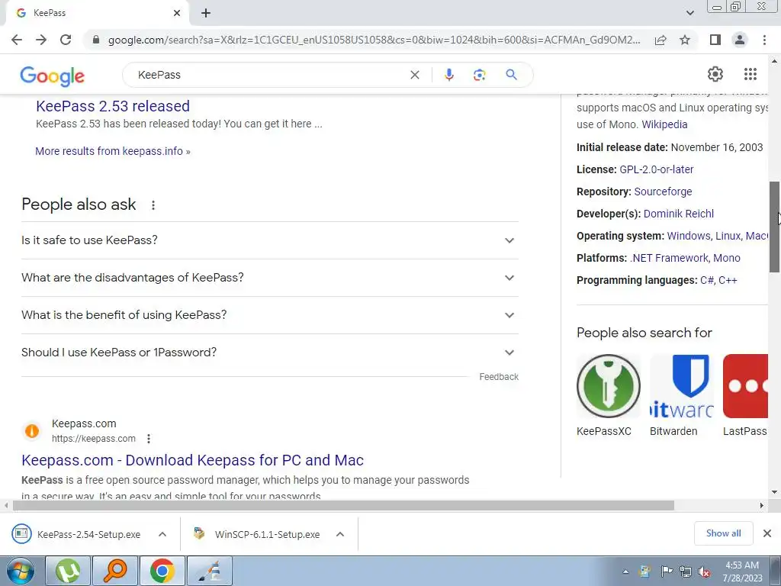Open the KeePassXC suggestion thumbnail
This screenshot has height=586, width=781.
tap(608, 386)
